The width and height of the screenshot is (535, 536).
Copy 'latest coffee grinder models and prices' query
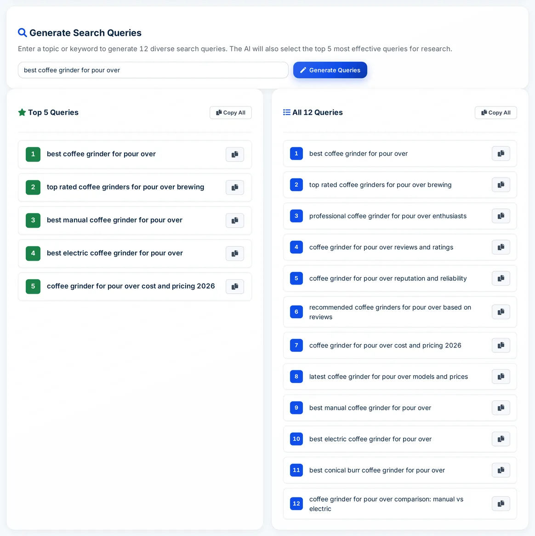point(501,376)
